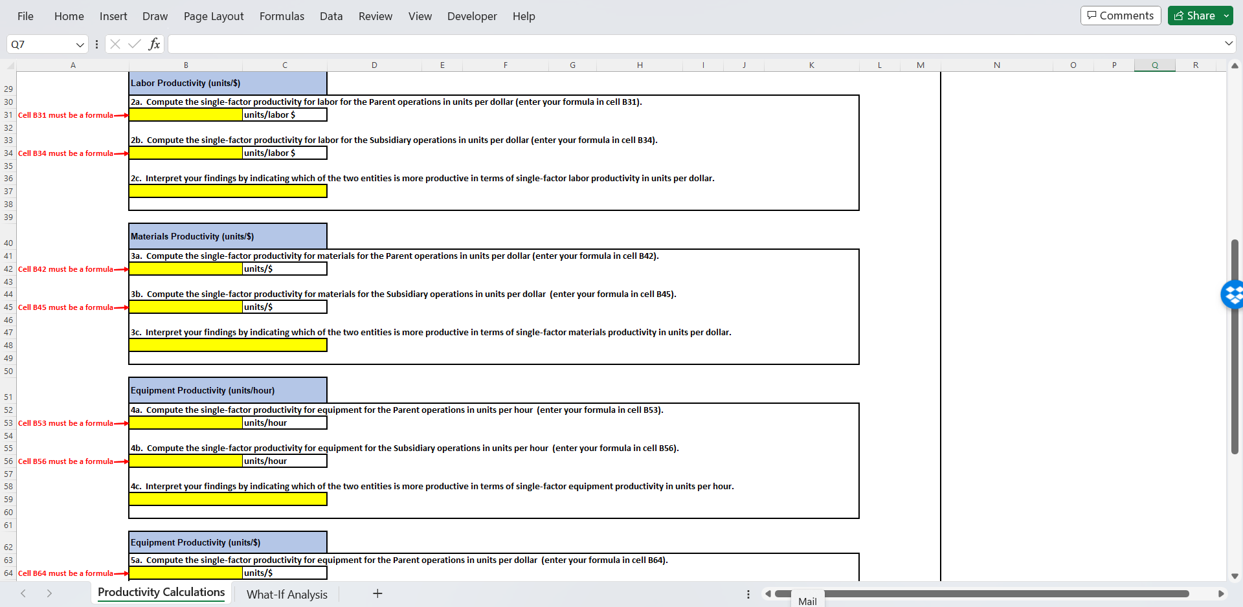This screenshot has height=607, width=1243.
Task: Add a new worksheet with the plus icon
Action: (x=377, y=593)
